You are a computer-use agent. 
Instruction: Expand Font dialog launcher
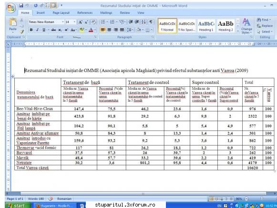point(95,37)
